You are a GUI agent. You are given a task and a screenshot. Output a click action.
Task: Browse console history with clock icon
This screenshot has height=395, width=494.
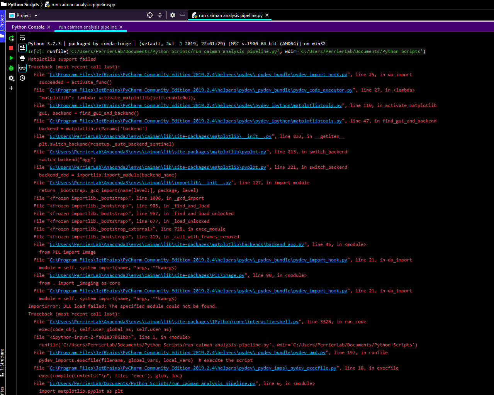pos(22,78)
